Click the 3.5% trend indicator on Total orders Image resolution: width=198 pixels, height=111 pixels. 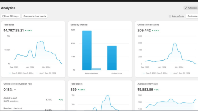tap(79, 90)
